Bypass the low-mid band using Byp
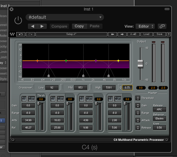The image size is (177, 157). 61,99
